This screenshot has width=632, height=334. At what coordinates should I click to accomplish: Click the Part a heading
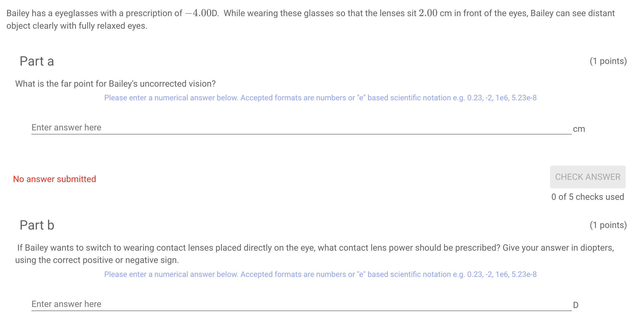pos(37,61)
